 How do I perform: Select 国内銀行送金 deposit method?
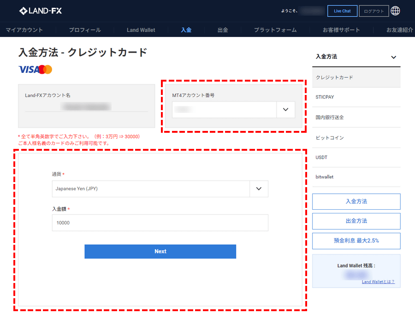click(x=356, y=118)
